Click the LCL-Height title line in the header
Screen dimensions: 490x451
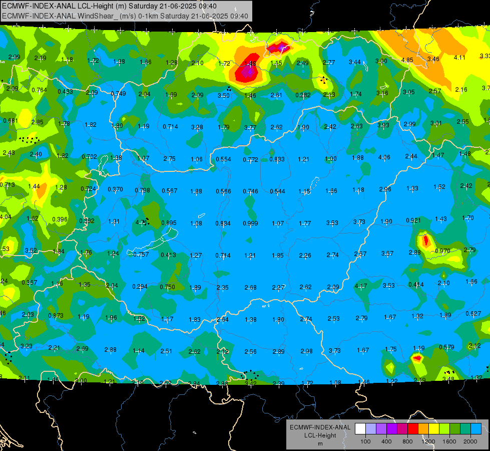click(x=110, y=6)
